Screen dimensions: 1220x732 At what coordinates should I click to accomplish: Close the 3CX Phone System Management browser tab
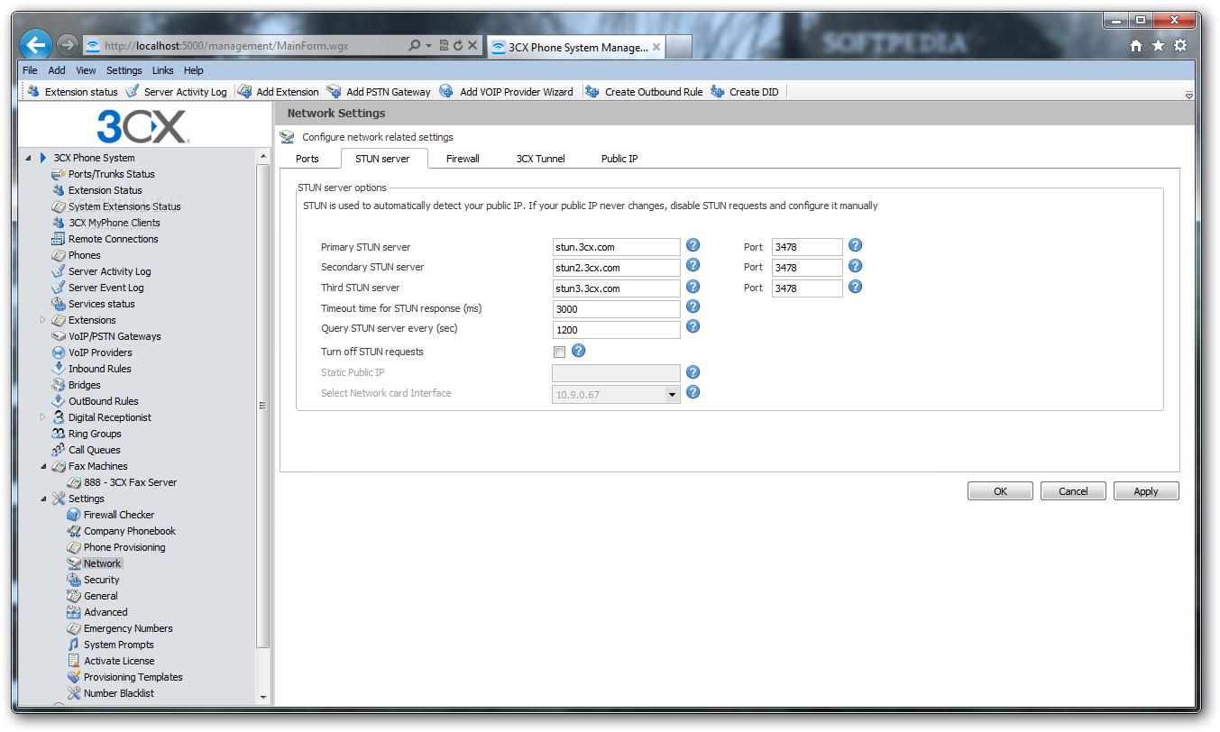click(656, 48)
